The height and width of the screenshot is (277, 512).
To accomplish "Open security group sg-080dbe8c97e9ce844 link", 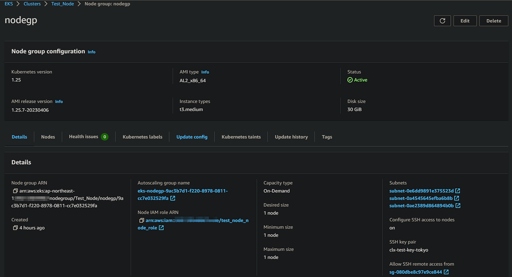I will [x=416, y=272].
